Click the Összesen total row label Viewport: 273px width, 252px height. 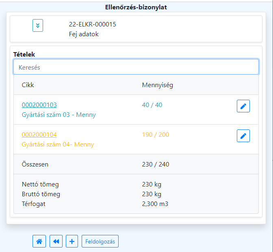(36, 164)
